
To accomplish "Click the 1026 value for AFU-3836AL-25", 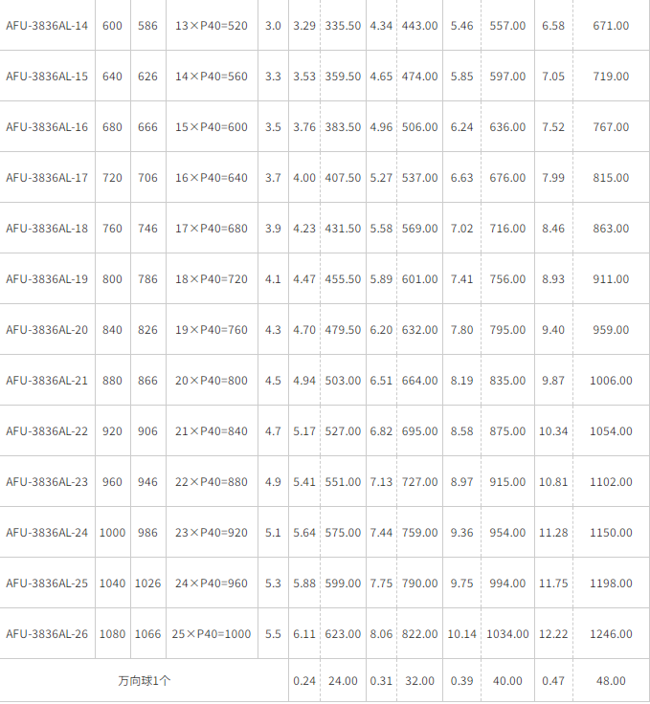I will coord(147,583).
